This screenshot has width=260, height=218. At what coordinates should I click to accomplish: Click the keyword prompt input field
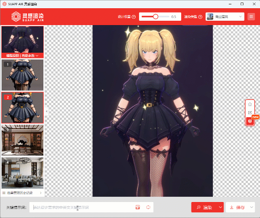pos(82,207)
